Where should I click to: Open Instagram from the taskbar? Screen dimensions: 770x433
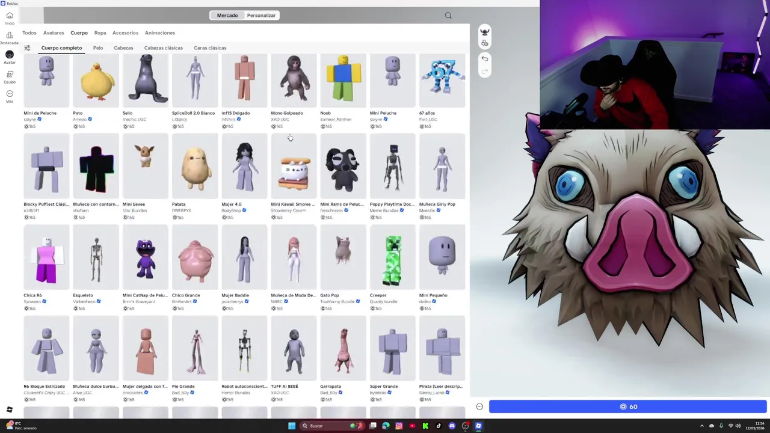[x=399, y=426]
